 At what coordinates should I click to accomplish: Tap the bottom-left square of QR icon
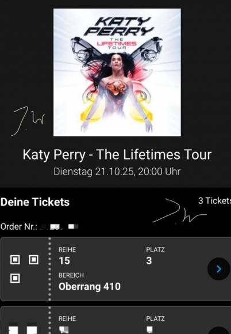click(x=15, y=278)
